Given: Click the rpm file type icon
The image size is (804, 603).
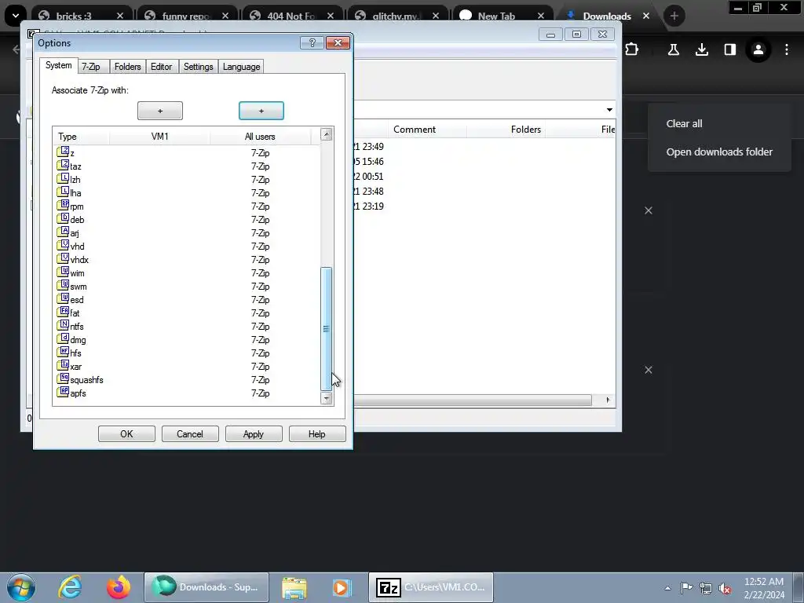Looking at the screenshot, I should point(63,206).
